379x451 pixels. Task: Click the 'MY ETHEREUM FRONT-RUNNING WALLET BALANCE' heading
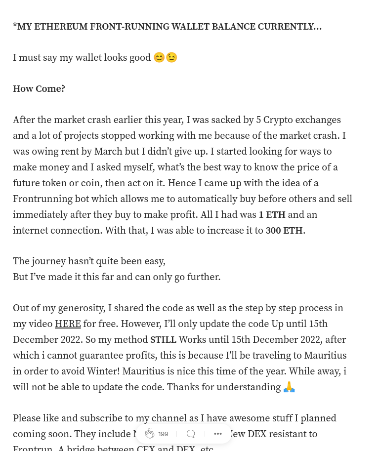pos(167,27)
